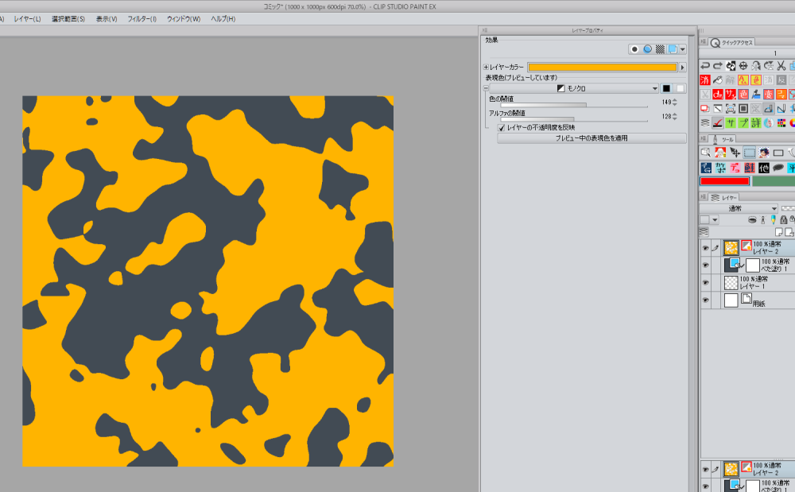This screenshot has width=795, height=492.
Task: Create a new raster layer icon
Action: (x=779, y=232)
